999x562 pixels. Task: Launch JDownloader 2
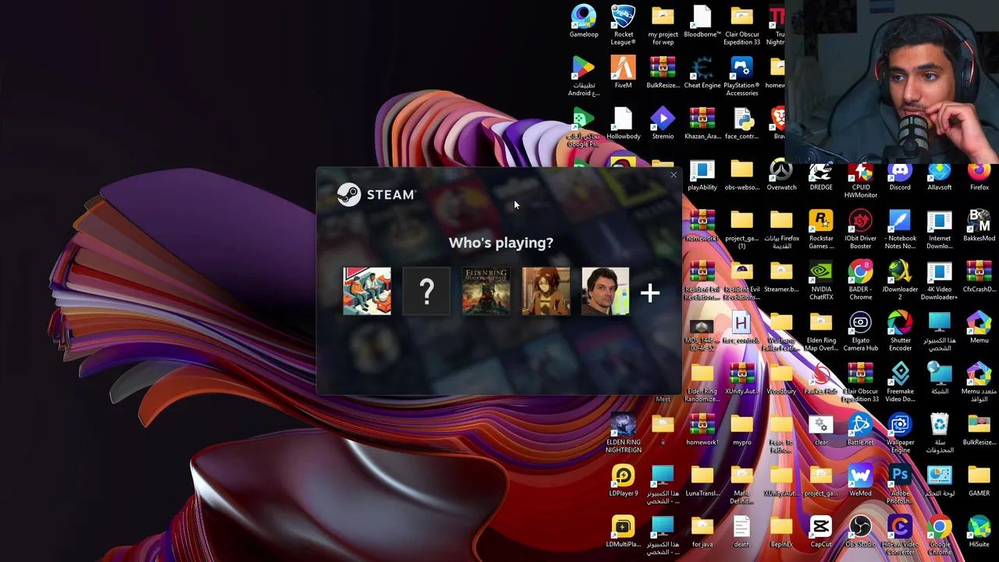pyautogui.click(x=900, y=280)
